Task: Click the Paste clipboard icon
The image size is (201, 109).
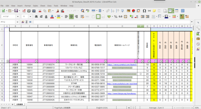Action: click(x=49, y=11)
